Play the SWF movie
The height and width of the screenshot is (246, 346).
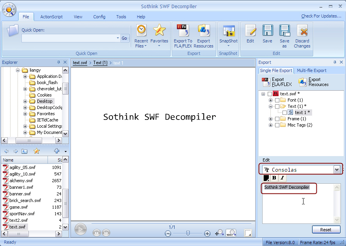click(x=80, y=229)
